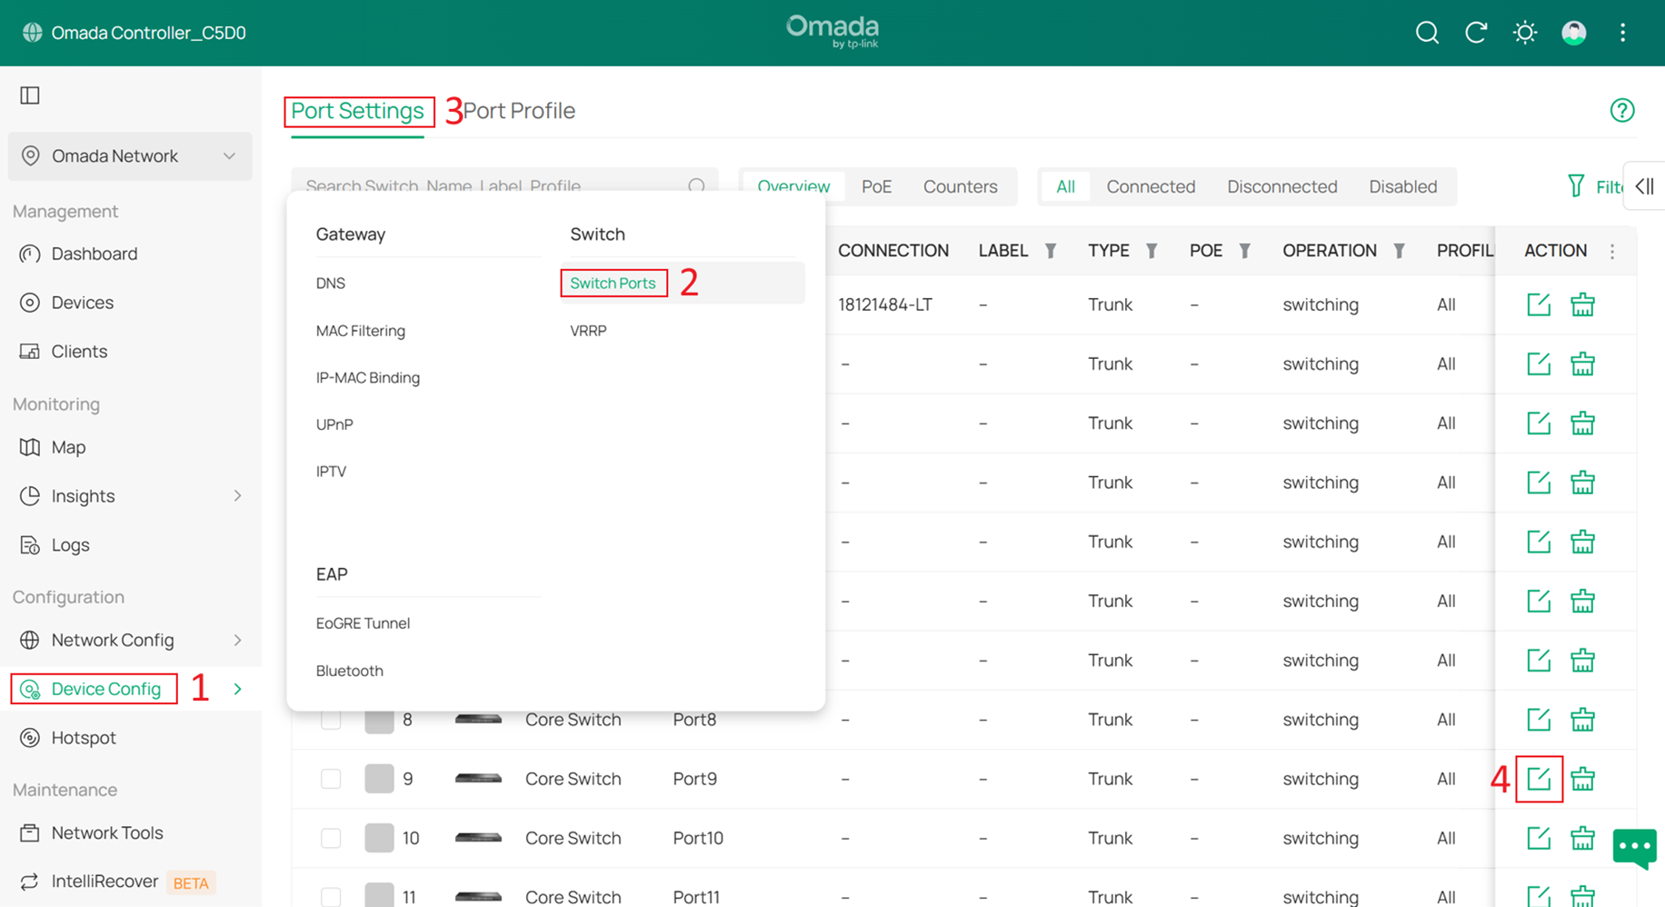The height and width of the screenshot is (907, 1665).
Task: Select Switch Ports in the menu
Action: click(x=613, y=284)
